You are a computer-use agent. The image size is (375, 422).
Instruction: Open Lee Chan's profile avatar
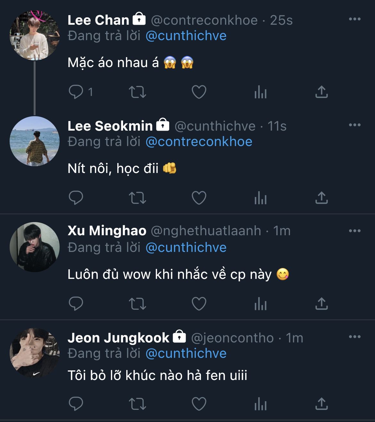pyautogui.click(x=35, y=35)
